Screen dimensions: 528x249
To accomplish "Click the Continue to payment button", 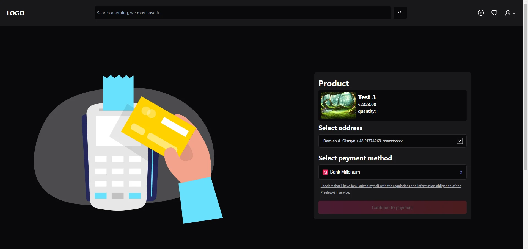I will [x=392, y=207].
